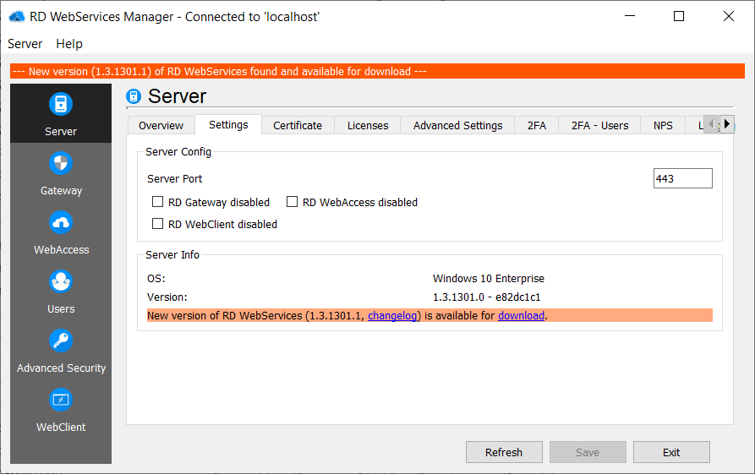Click the Server header icon beside title
This screenshot has height=474, width=755.
pyautogui.click(x=134, y=97)
